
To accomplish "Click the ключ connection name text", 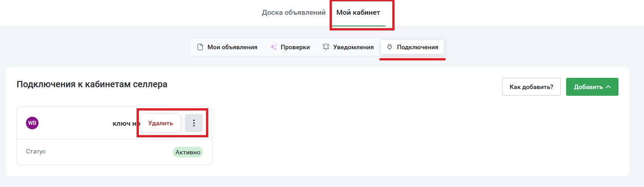I will (x=126, y=123).
